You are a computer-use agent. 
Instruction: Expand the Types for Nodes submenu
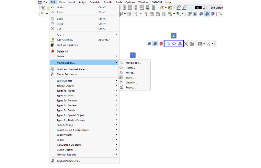[84, 91]
